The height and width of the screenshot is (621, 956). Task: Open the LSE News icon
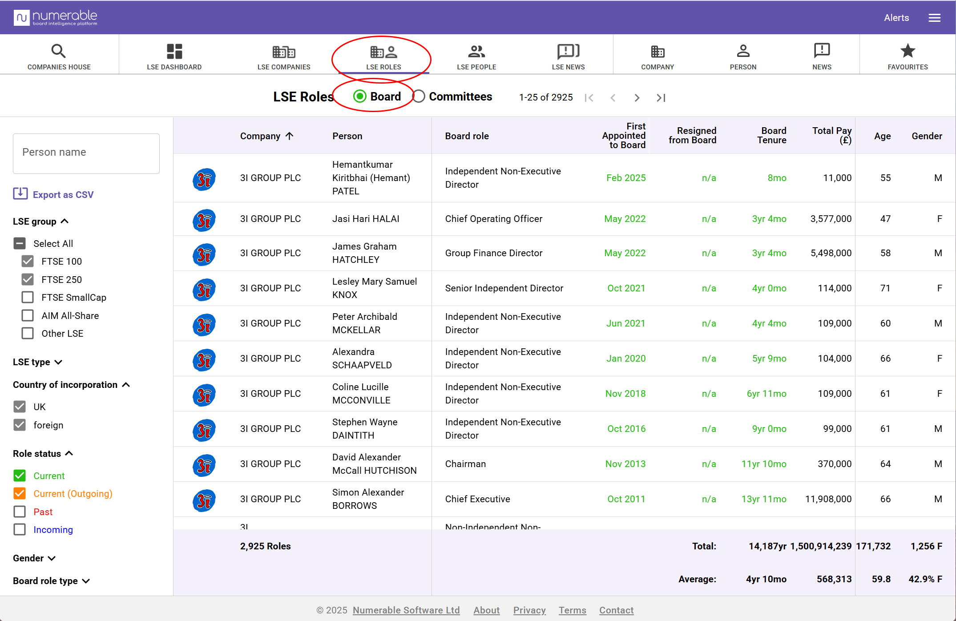click(568, 51)
